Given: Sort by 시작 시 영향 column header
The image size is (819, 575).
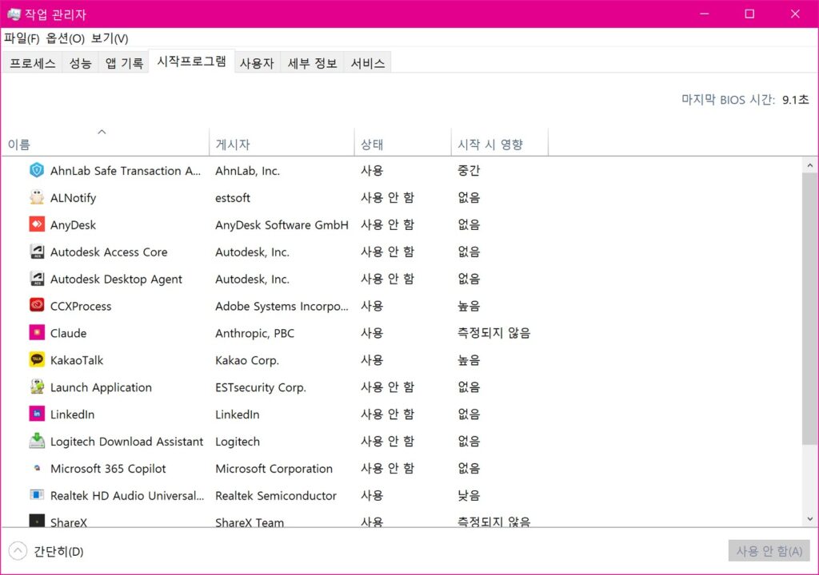Looking at the screenshot, I should click(x=500, y=142).
